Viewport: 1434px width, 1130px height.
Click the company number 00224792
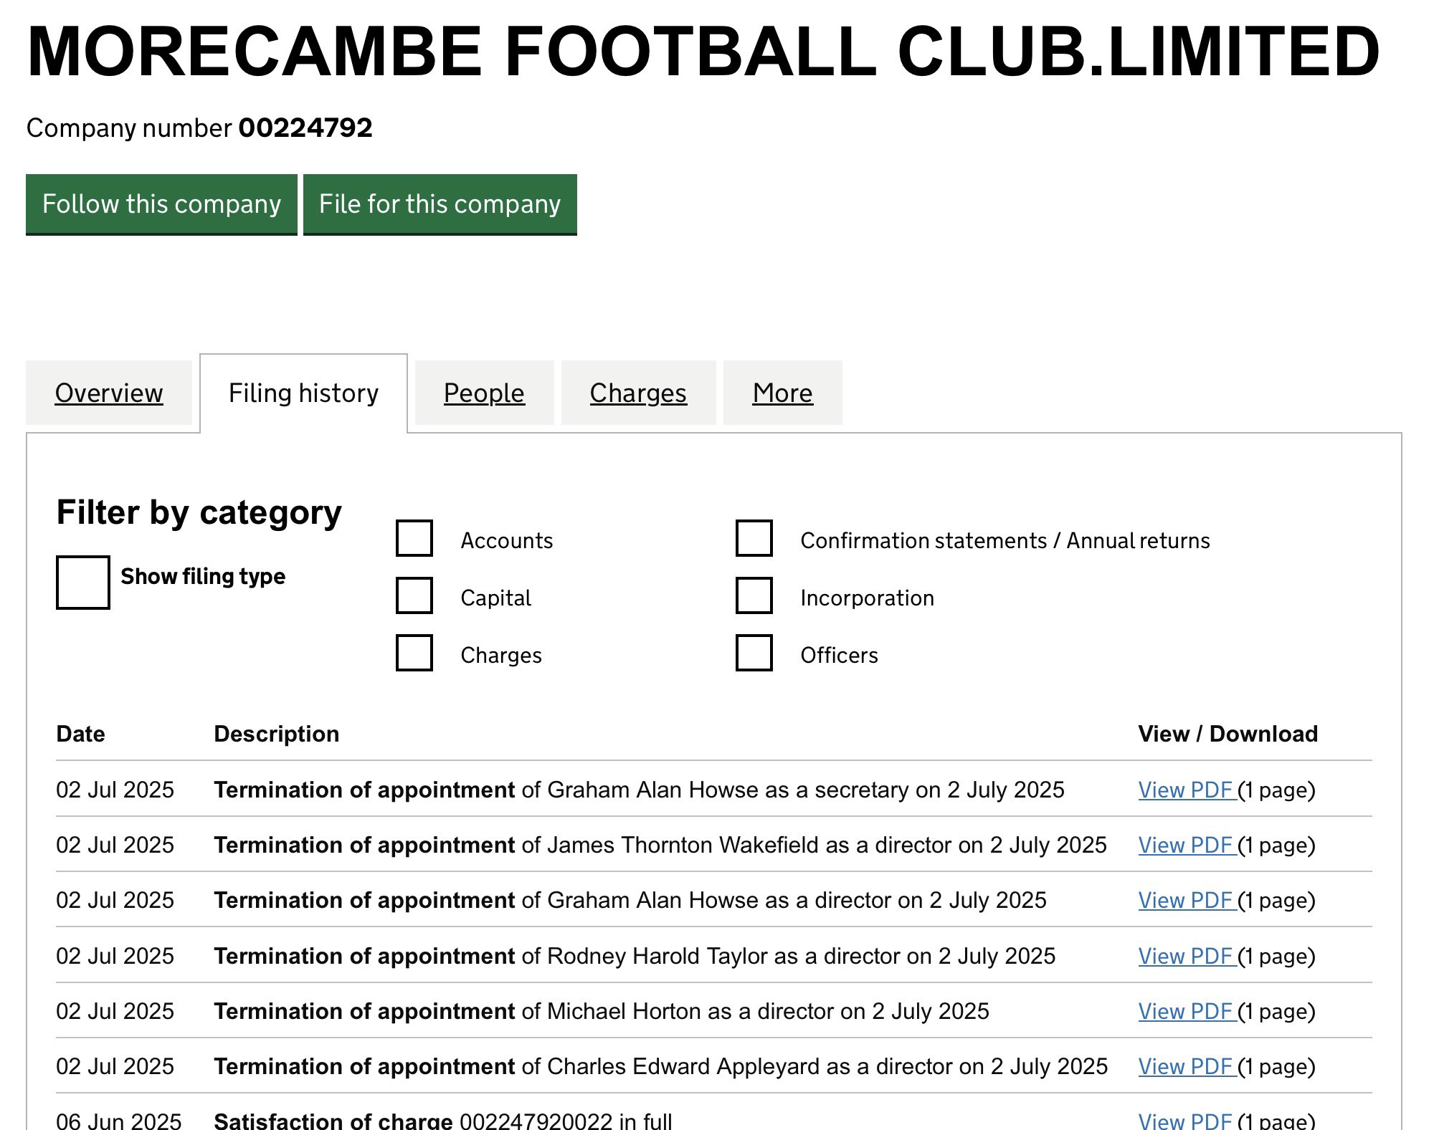(305, 128)
